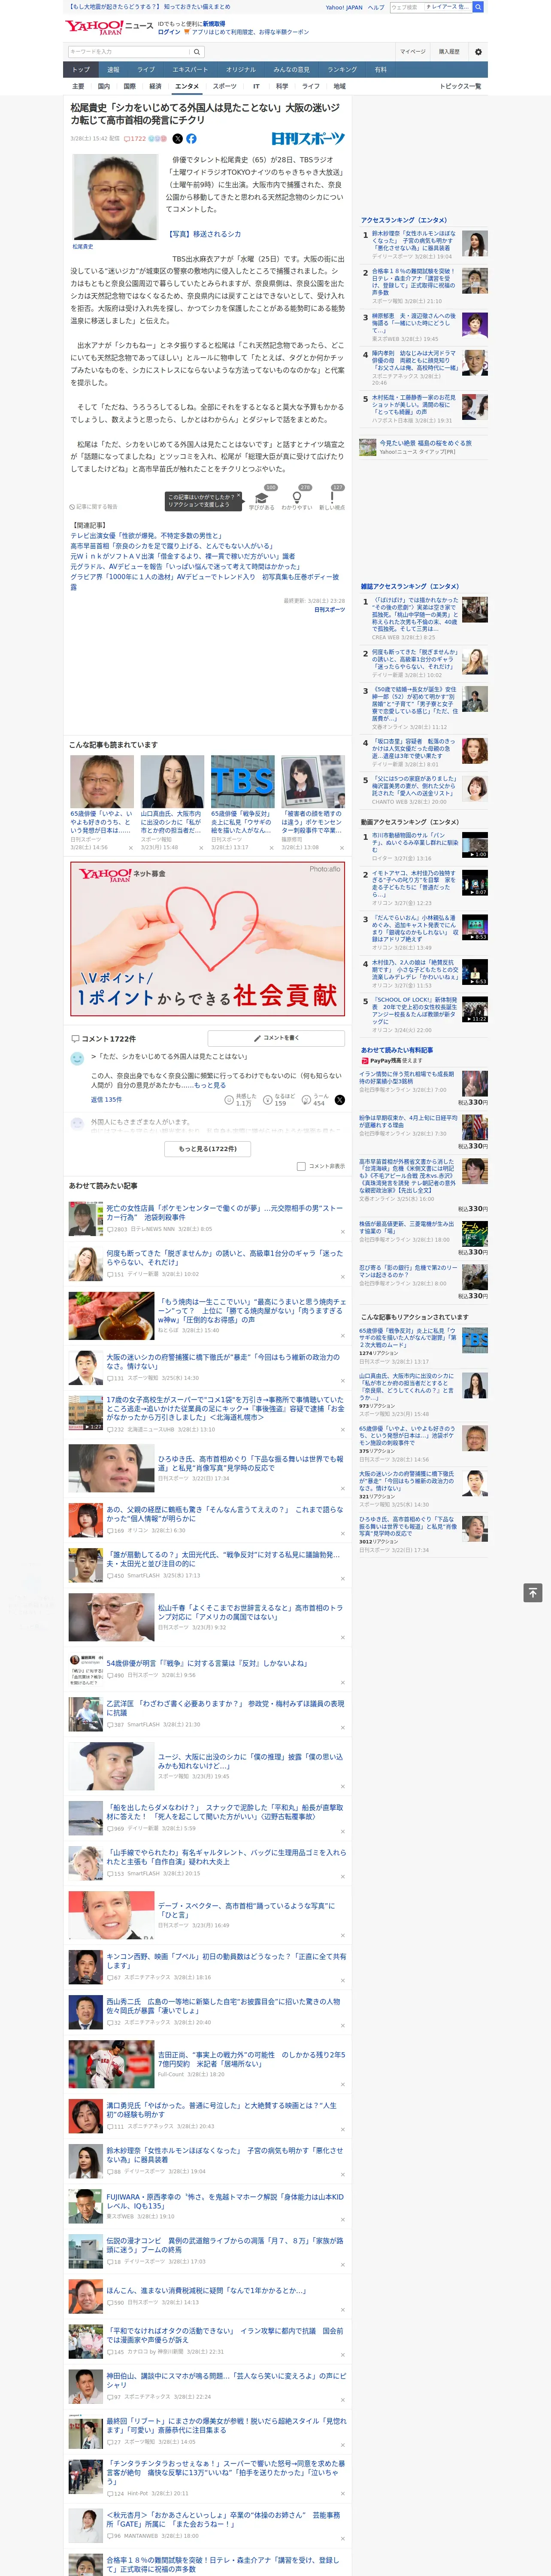Click the もっと見る(1722件) button

(208, 1149)
